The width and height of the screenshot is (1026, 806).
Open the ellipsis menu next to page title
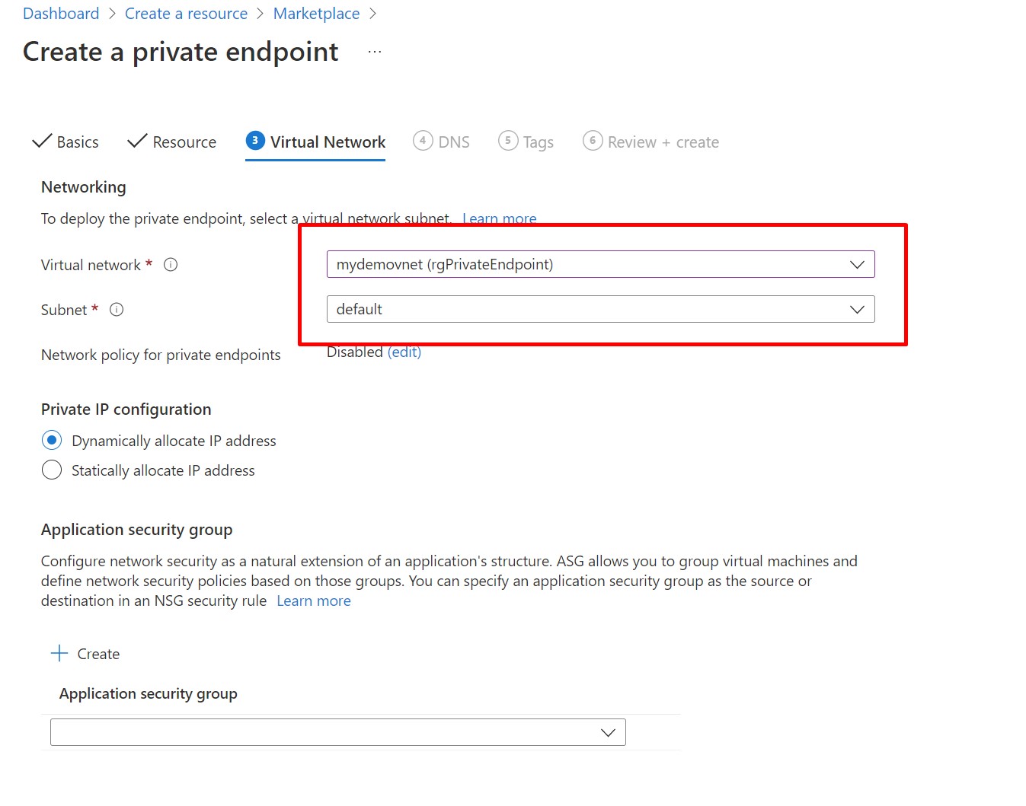374,52
